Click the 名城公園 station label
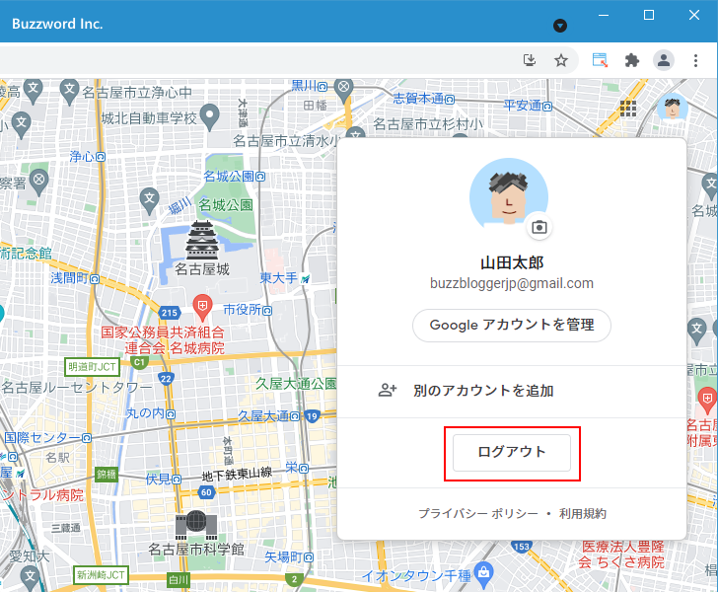The image size is (718, 592). 234,176
